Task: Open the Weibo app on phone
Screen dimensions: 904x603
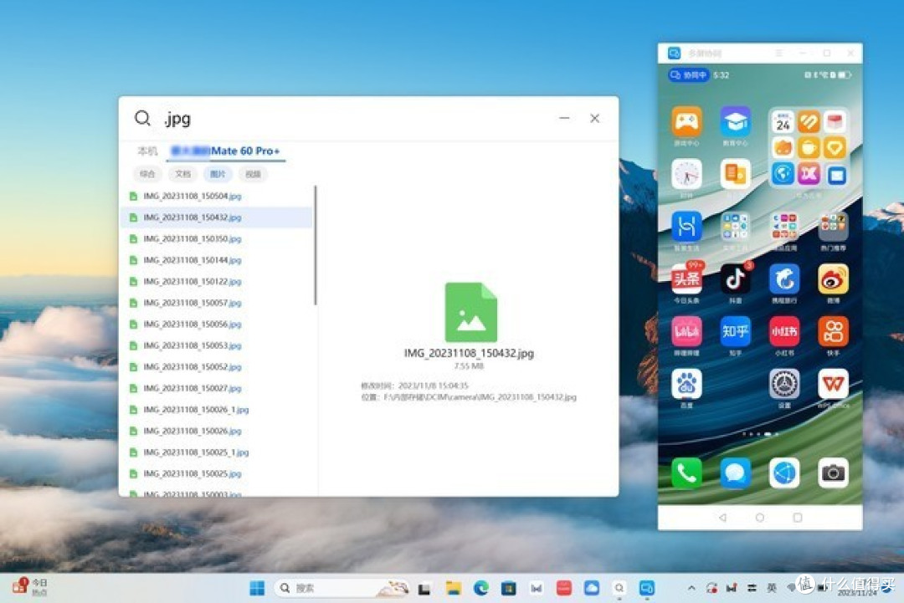Action: pyautogui.click(x=833, y=279)
